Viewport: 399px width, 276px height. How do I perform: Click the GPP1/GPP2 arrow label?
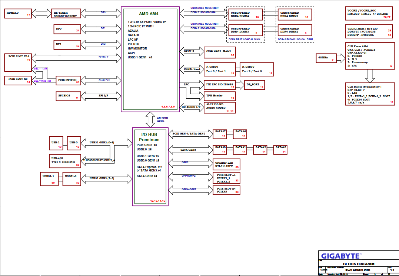[x=189, y=176]
